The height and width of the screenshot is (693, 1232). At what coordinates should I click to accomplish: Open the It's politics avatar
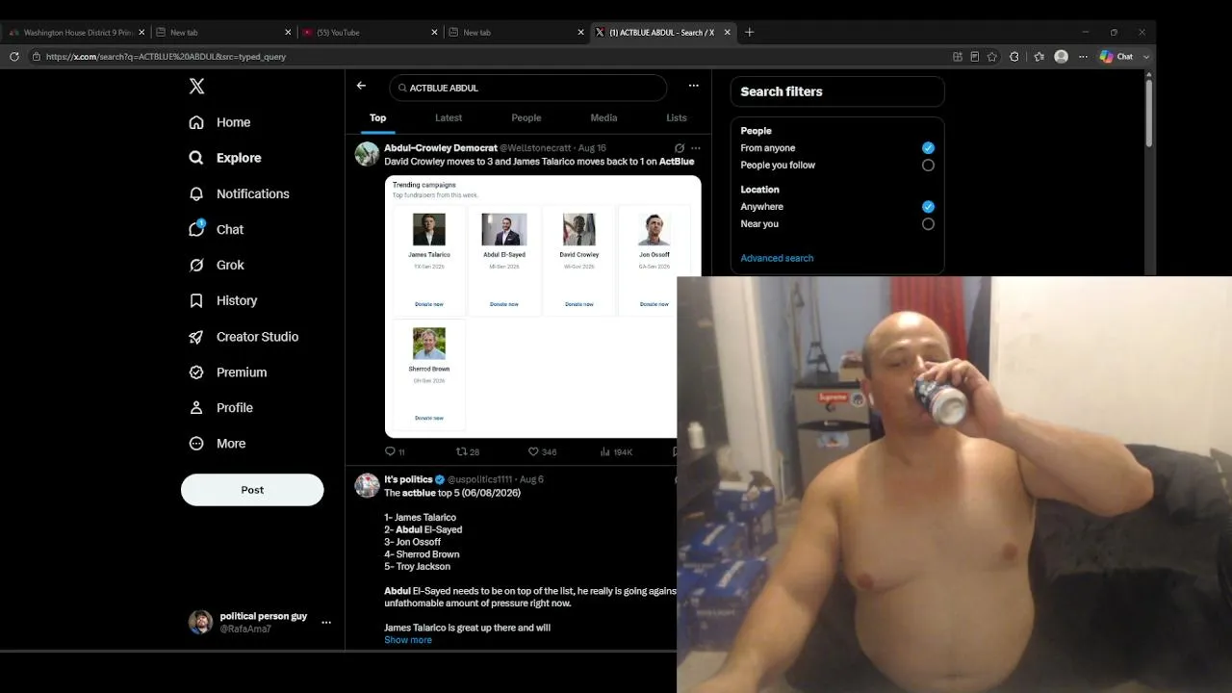367,485
